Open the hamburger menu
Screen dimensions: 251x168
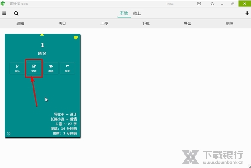(x=4, y=13)
